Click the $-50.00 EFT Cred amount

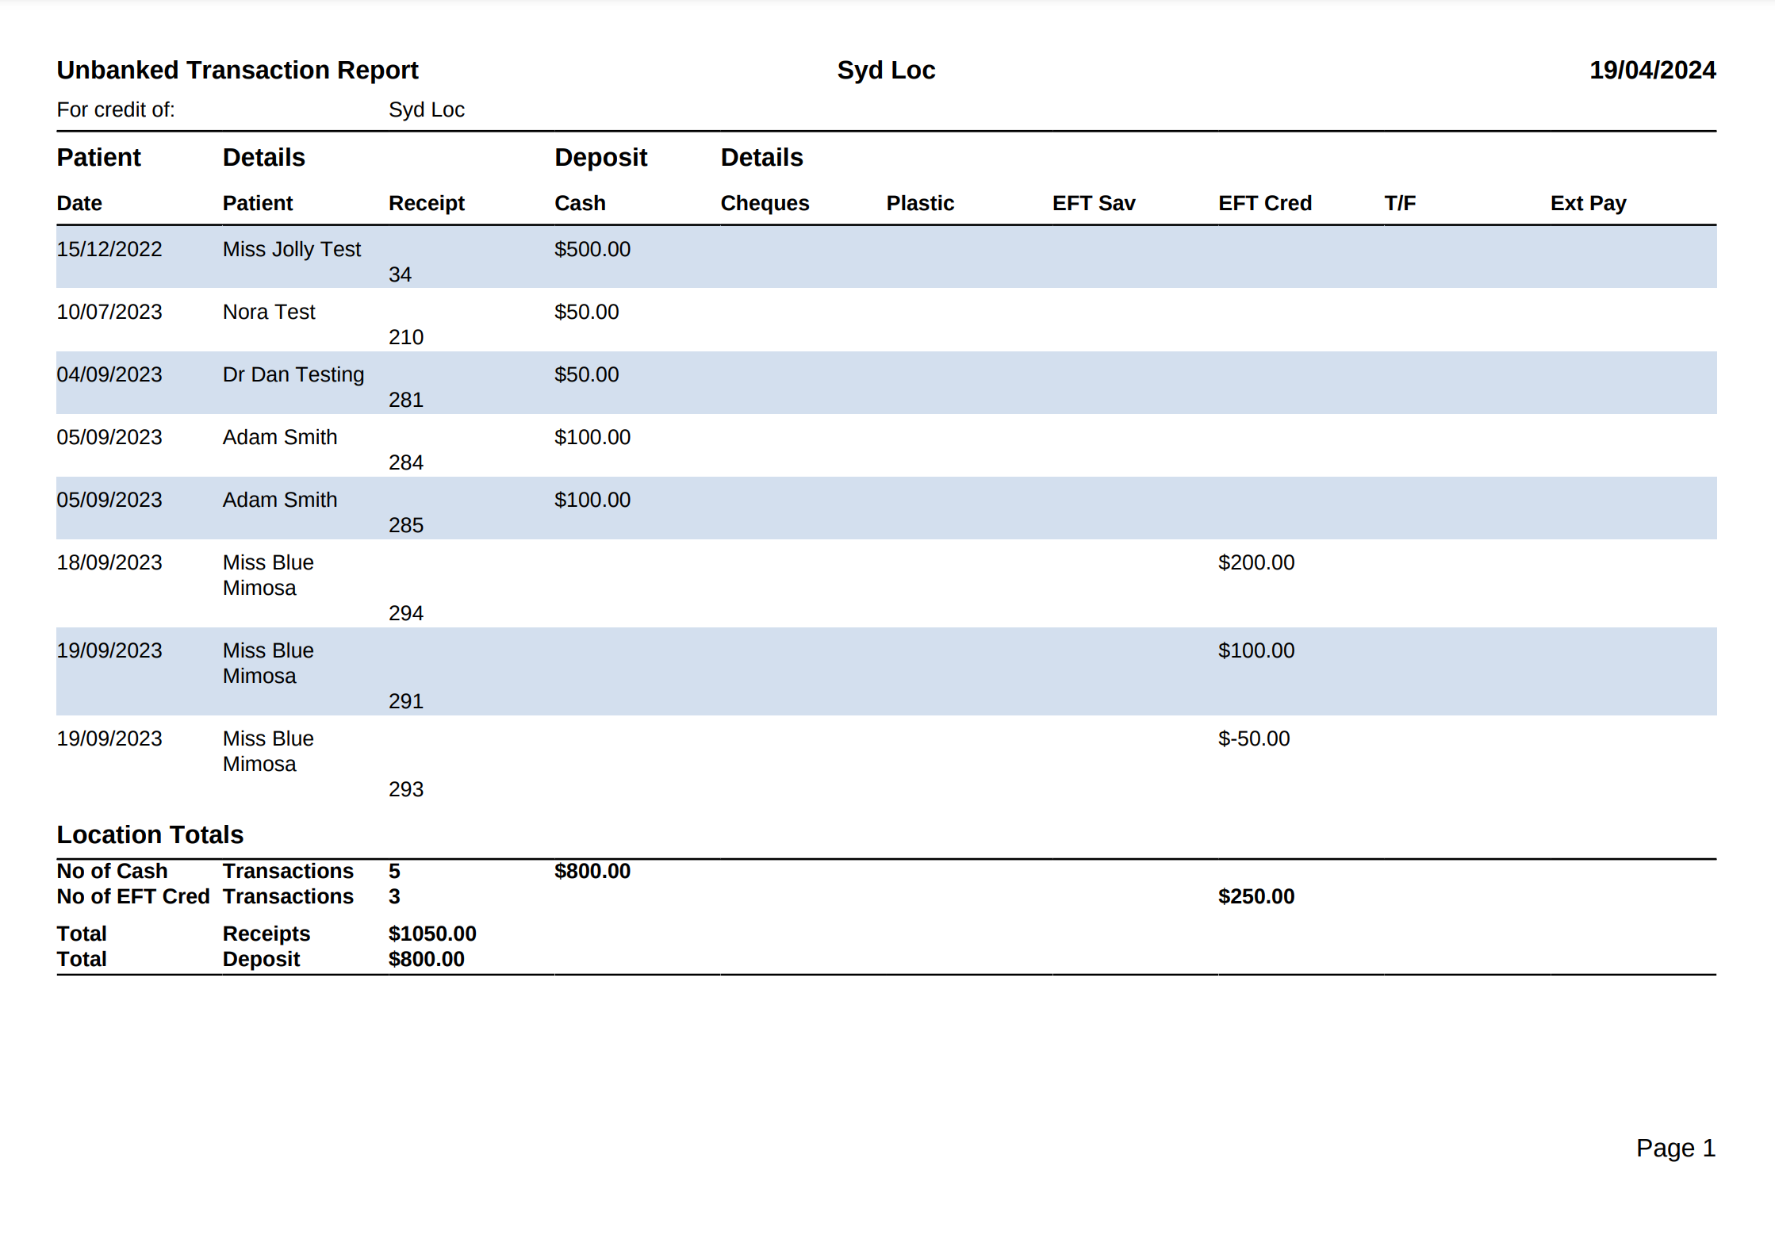[1253, 738]
